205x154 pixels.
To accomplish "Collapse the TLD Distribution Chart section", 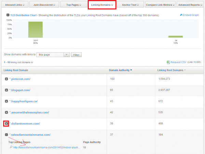I will tap(8, 15).
